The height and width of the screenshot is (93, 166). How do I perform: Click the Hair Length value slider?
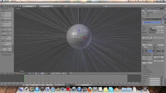coord(158,38)
